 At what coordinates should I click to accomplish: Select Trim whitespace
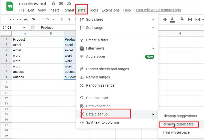(x=181, y=132)
